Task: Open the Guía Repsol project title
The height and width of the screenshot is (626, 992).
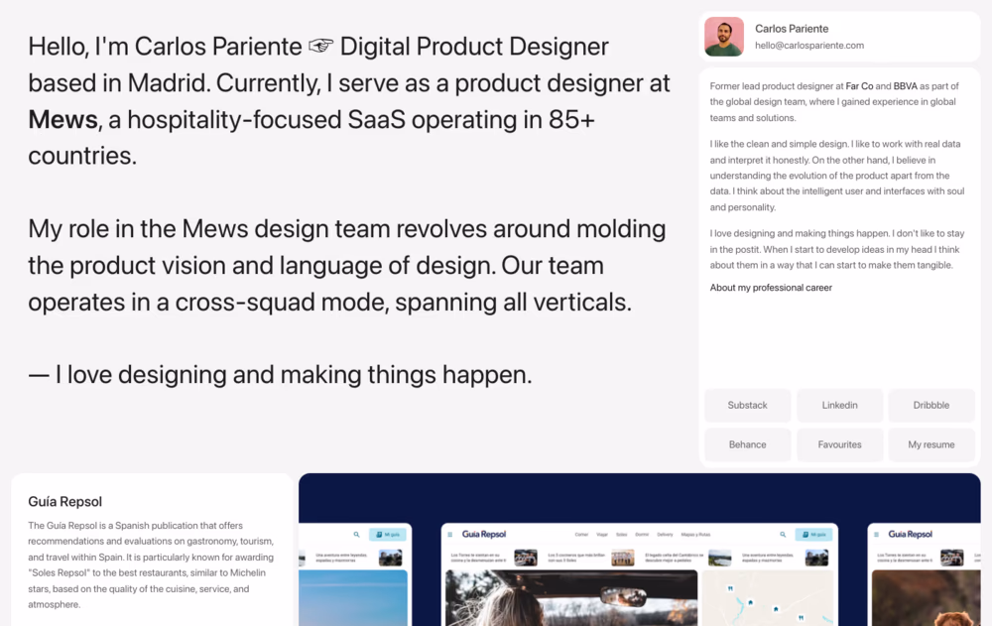Action: [x=64, y=501]
